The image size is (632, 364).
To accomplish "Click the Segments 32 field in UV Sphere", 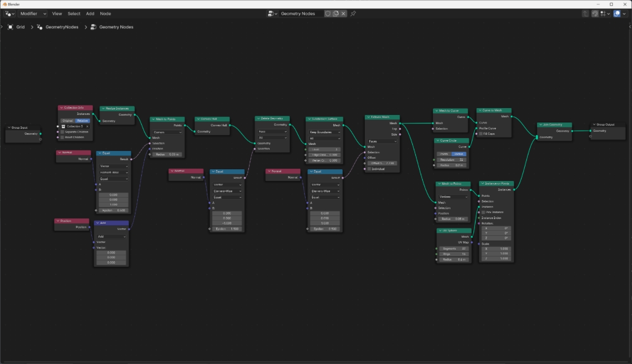I will click(x=454, y=249).
